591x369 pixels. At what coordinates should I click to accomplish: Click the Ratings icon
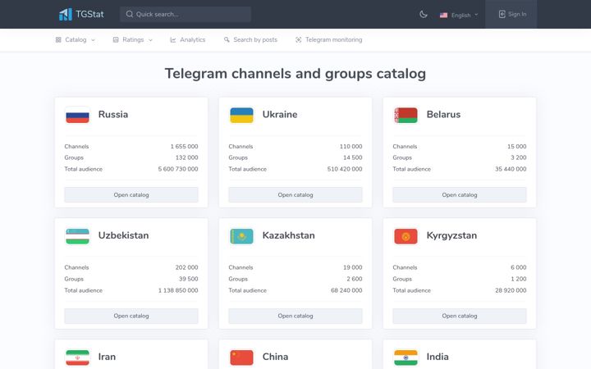[x=116, y=39]
